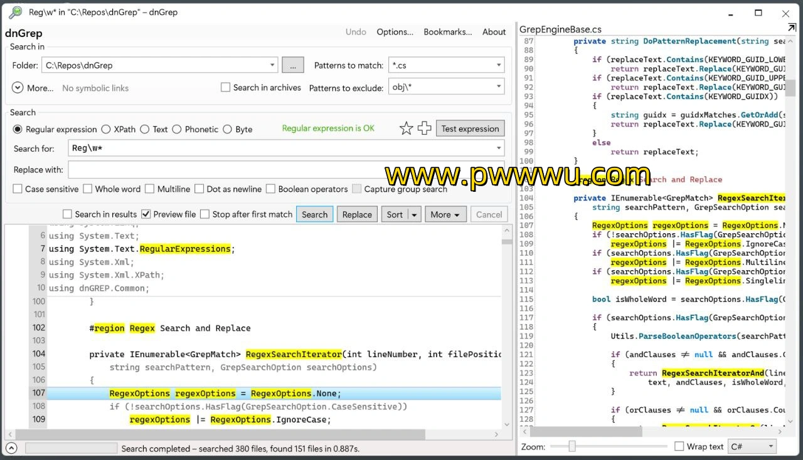The width and height of the screenshot is (803, 460).
Task: Click the plus icon beside the star
Action: (x=425, y=128)
